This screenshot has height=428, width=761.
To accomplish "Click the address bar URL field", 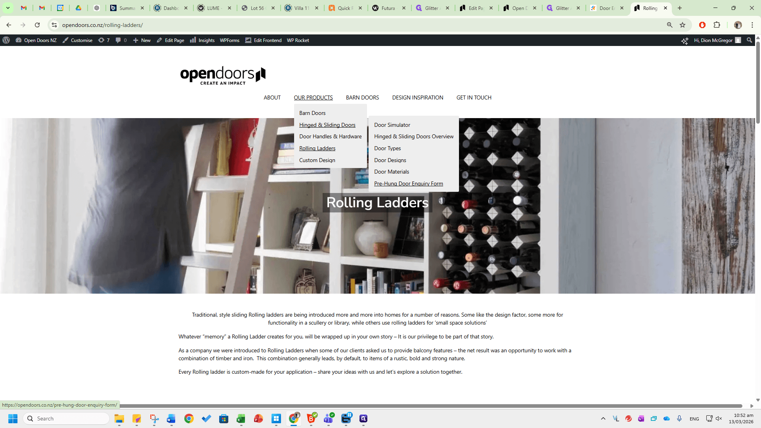I will (x=357, y=25).
